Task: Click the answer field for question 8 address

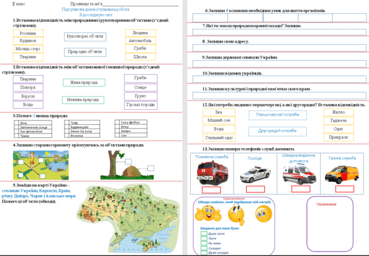Action: pos(279,48)
